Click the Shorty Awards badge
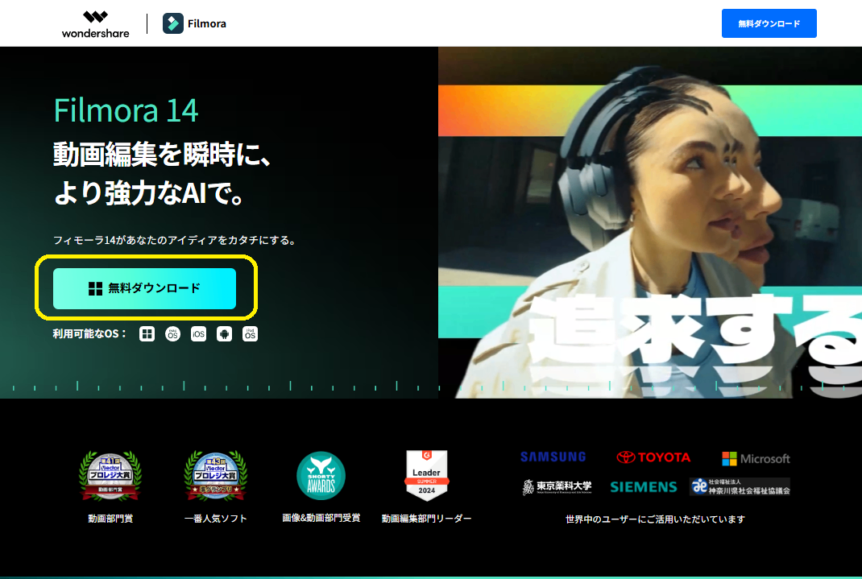Viewport: 862px width, 579px height. coord(321,476)
